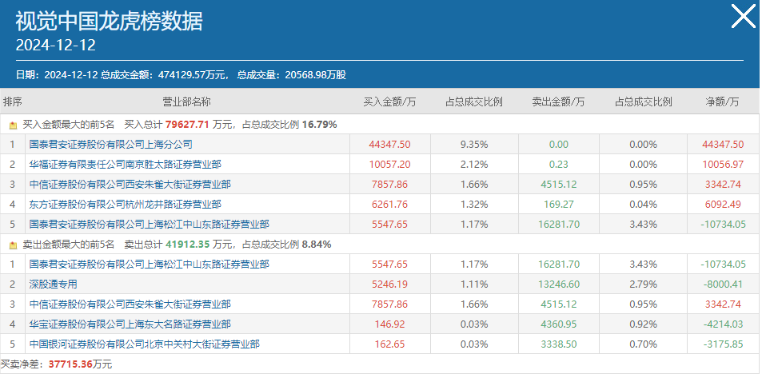Screen dimensions: 762x378
Task: Open 中信证券西安朱雀大街营业部 in buy list
Action: [x=130, y=184]
